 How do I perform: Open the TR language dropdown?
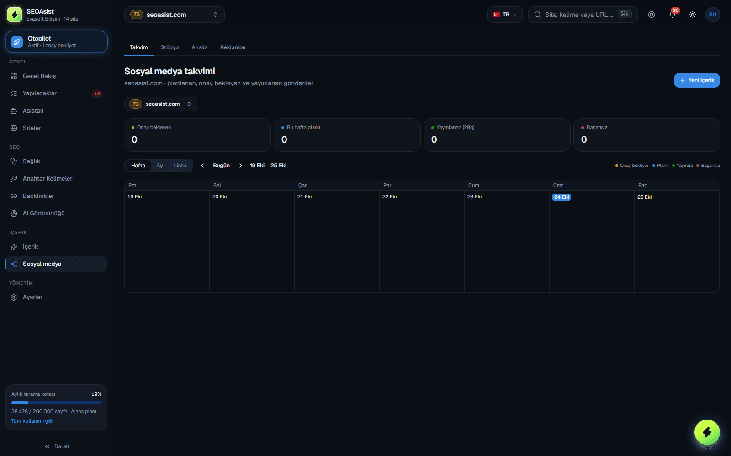(505, 15)
